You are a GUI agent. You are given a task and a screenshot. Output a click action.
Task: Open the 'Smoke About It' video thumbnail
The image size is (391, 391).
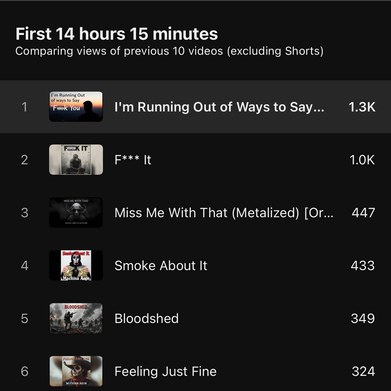coord(76,265)
